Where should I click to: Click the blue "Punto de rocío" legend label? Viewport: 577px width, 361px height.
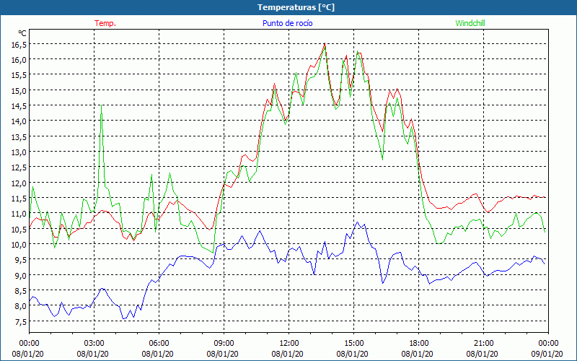pos(287,23)
